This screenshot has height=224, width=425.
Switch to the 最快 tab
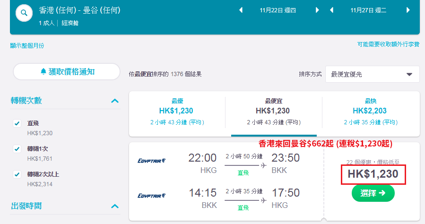tap(371, 112)
